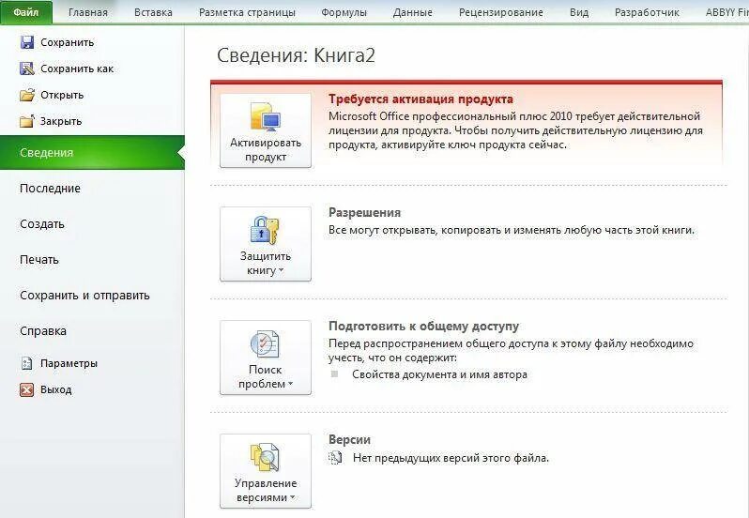Click 'Свойства документа и имя автора' text
The image size is (749, 518).
[x=439, y=374]
